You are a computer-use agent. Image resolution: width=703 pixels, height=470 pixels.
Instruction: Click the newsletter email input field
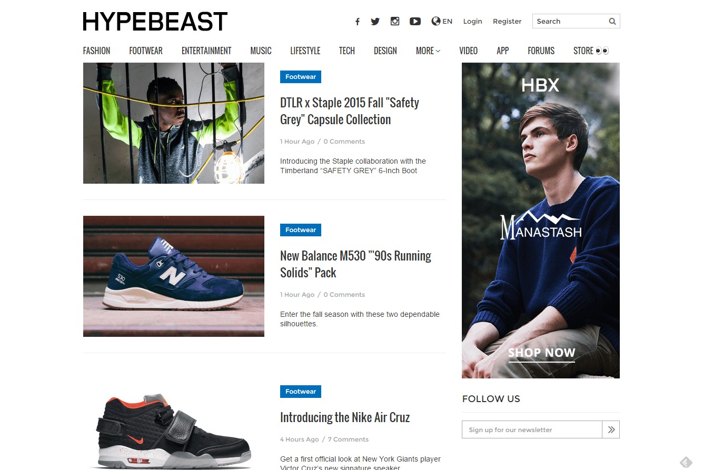pyautogui.click(x=532, y=429)
